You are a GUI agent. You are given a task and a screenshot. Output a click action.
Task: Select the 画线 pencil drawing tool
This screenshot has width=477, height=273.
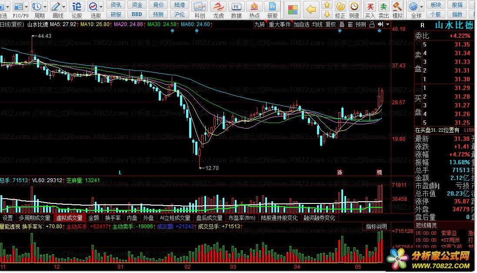[56, 6]
